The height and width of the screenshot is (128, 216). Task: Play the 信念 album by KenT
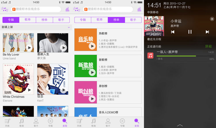(64, 90)
